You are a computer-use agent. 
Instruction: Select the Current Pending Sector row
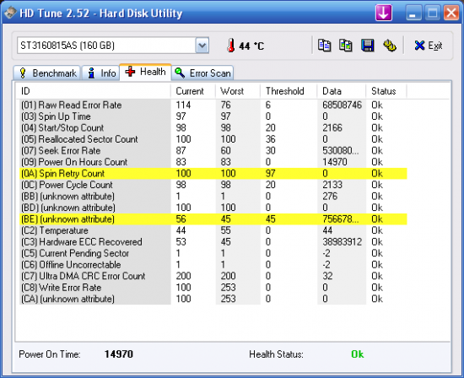click(x=213, y=253)
